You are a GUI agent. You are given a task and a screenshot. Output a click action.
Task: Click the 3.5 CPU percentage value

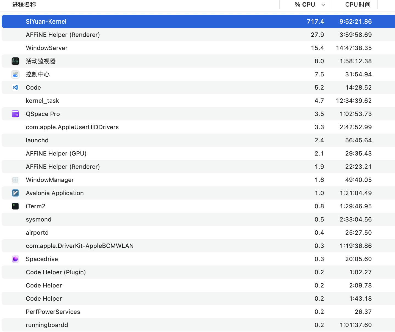pyautogui.click(x=319, y=114)
